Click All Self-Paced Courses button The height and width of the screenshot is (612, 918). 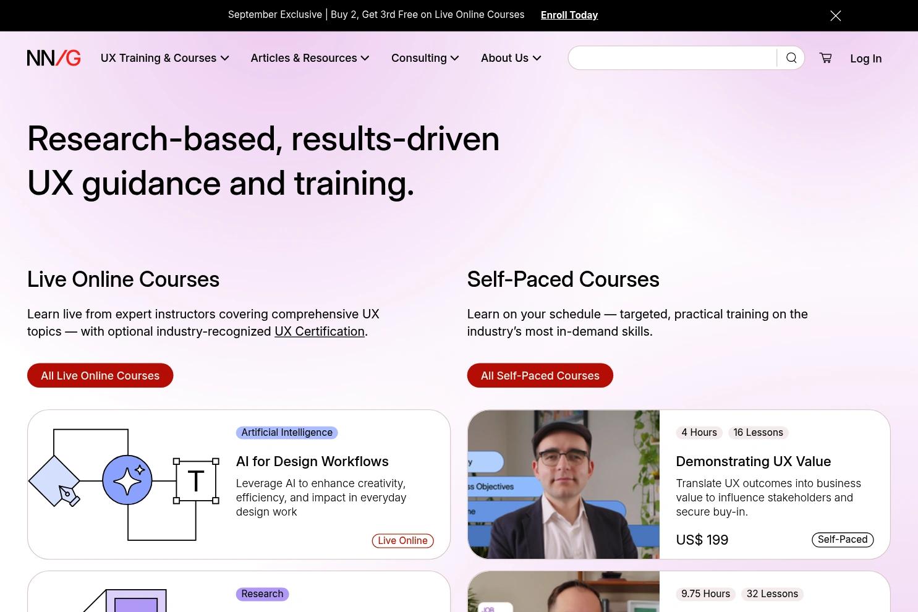pyautogui.click(x=540, y=375)
